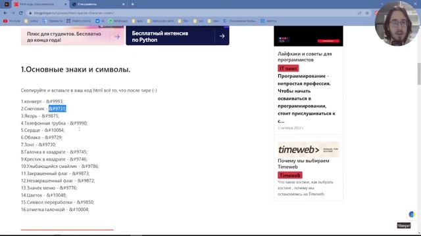The width and height of the screenshot is (421, 236).
Task: Click the line 6.Облако - &#9729;
Action: pyautogui.click(x=41, y=137)
